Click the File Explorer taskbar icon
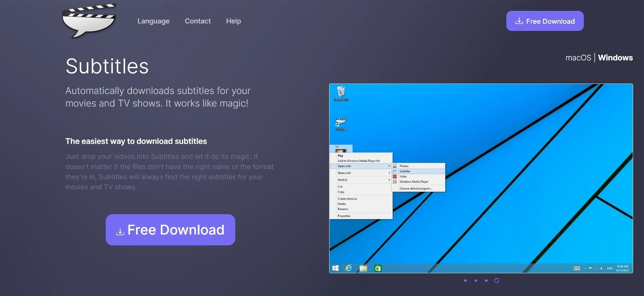 pos(363,268)
